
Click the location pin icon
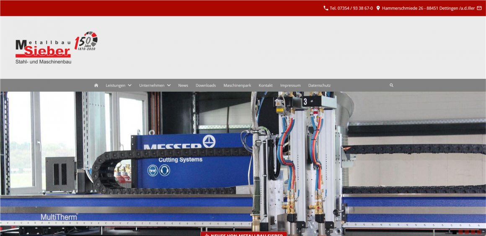pos(378,8)
